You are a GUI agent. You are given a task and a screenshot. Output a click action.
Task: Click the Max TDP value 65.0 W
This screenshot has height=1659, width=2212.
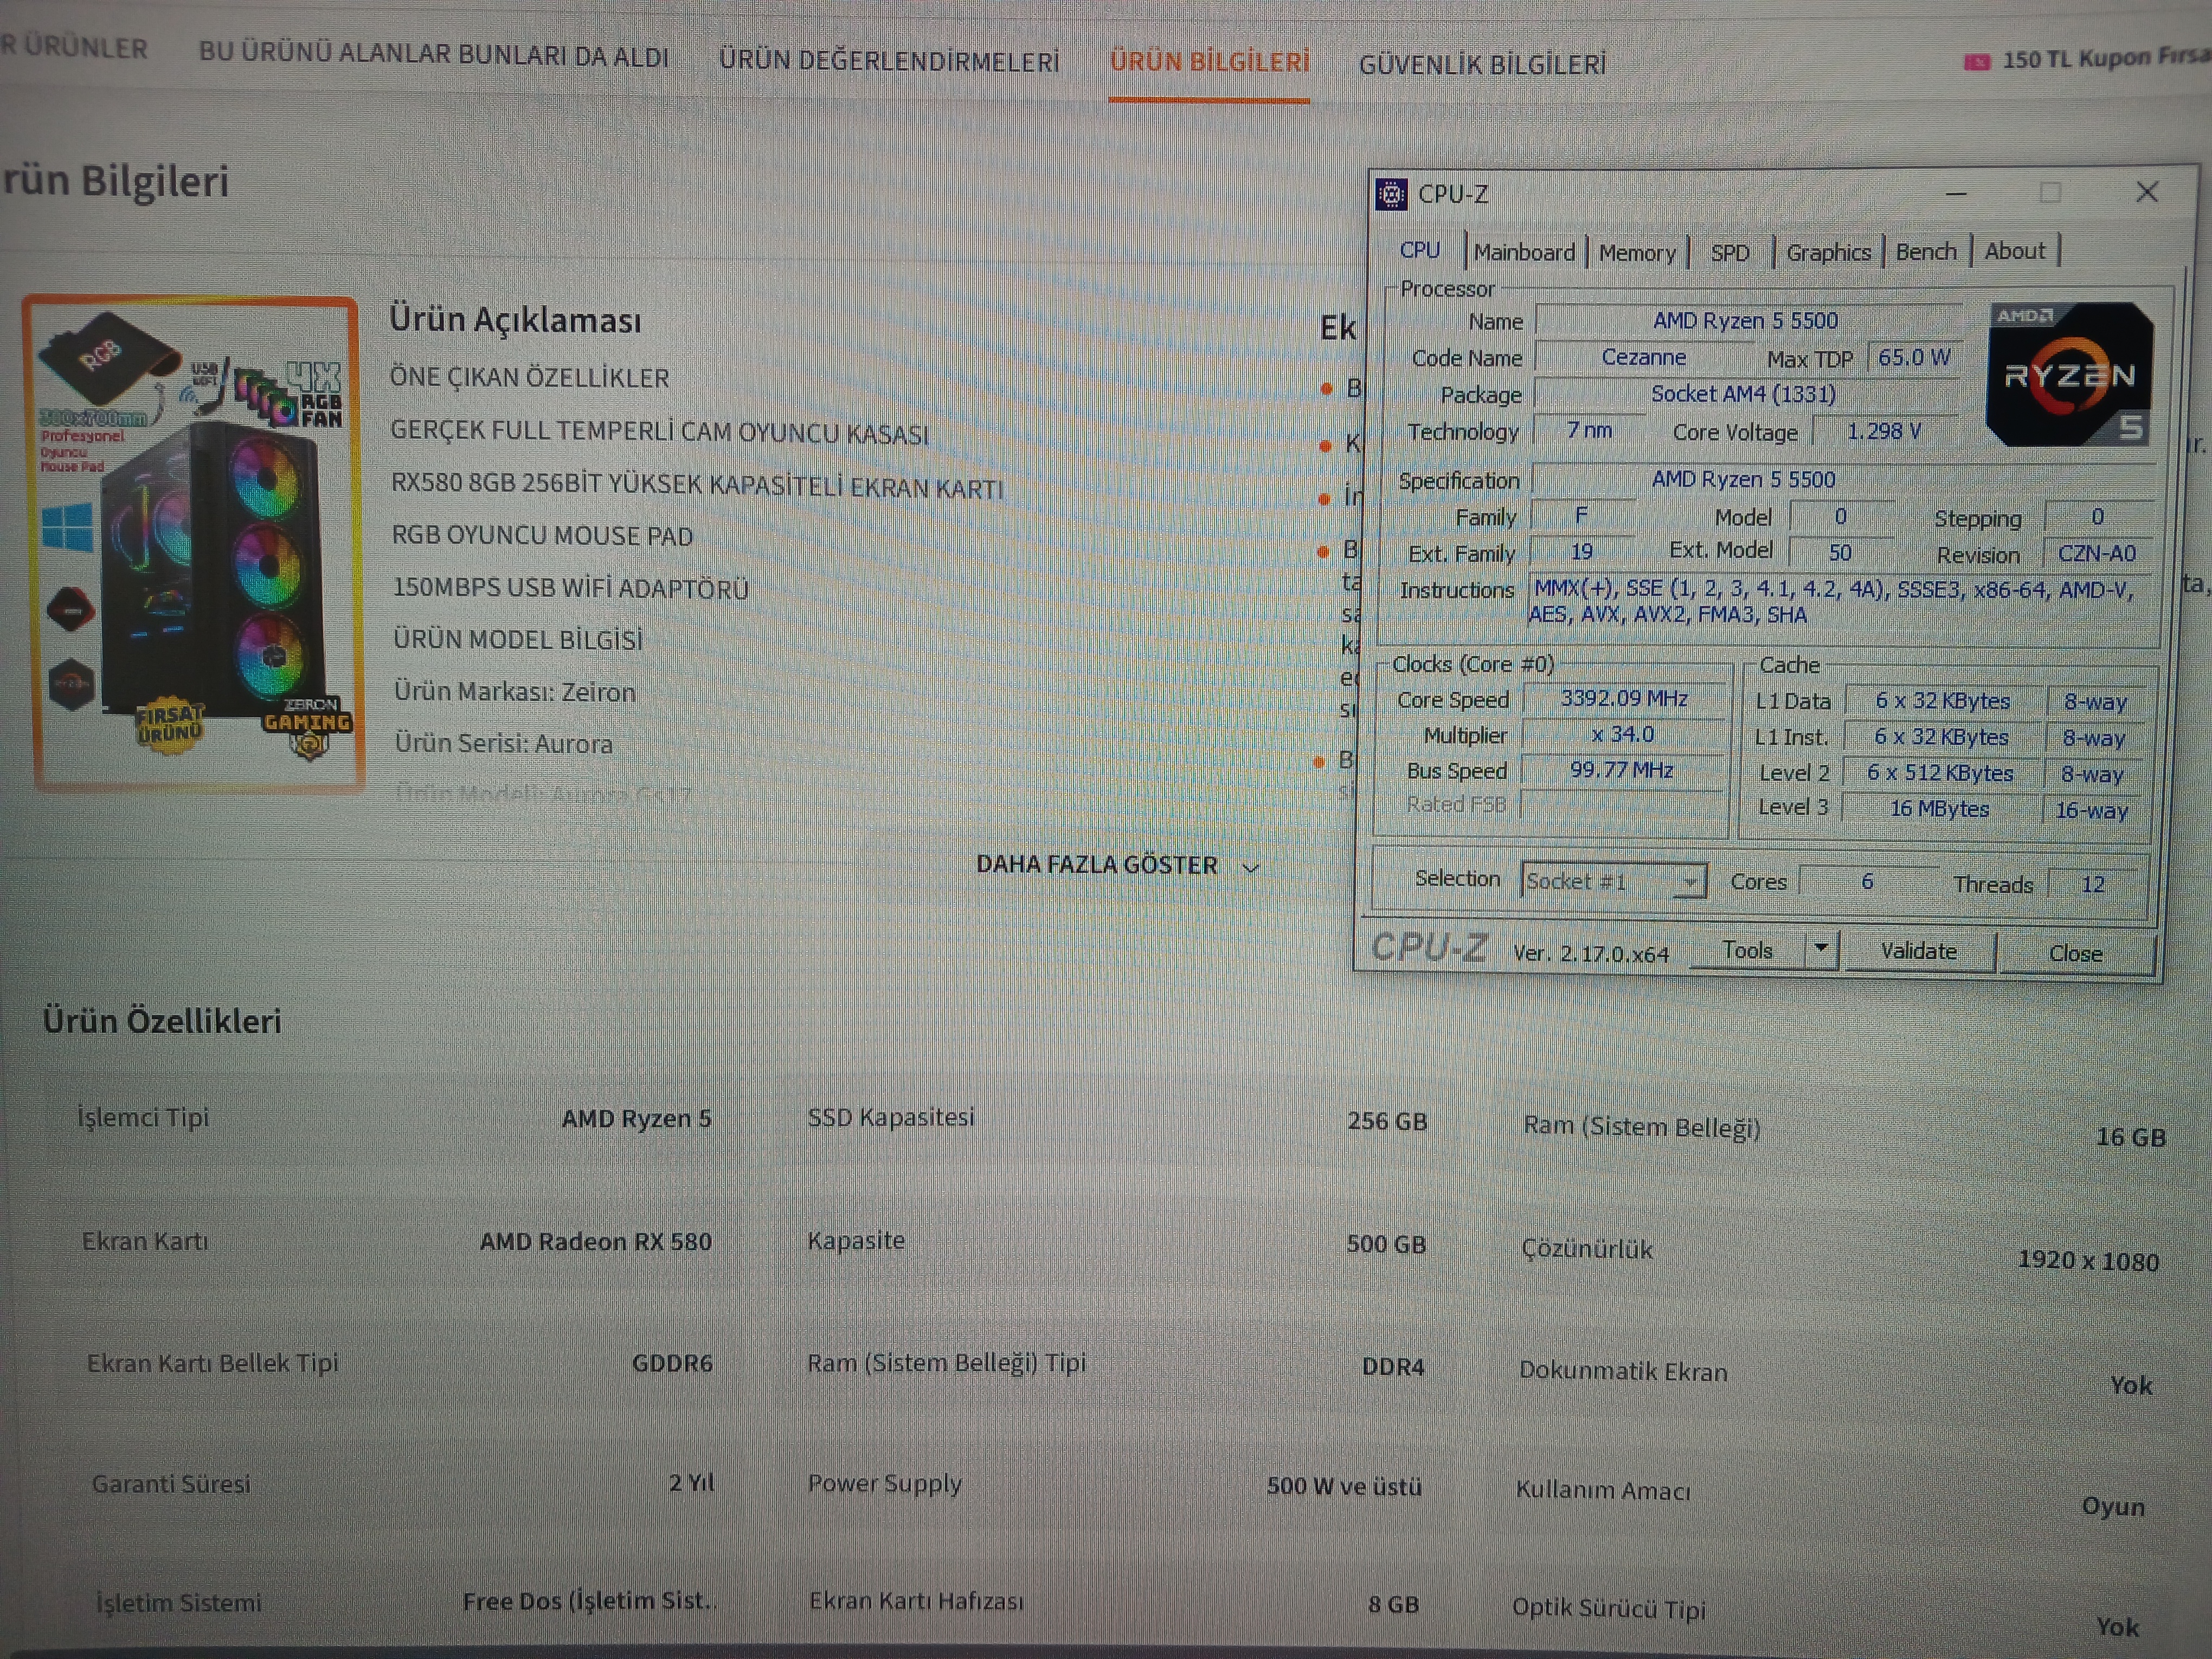pyautogui.click(x=1914, y=358)
